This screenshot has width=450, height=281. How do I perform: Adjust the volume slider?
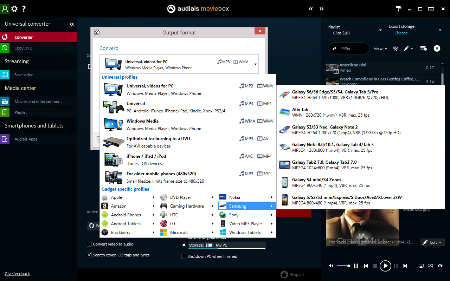pos(343,266)
